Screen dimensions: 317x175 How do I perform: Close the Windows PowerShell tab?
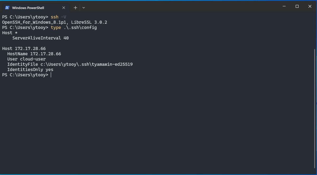coord(64,8)
